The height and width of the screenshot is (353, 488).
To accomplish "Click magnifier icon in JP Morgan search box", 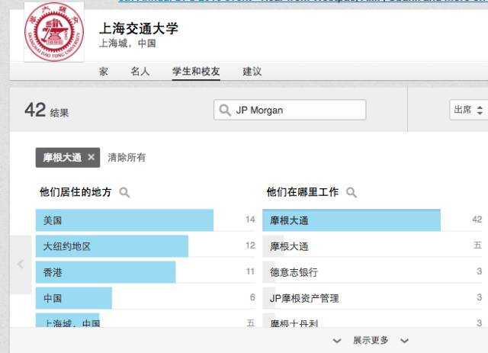I will point(225,111).
